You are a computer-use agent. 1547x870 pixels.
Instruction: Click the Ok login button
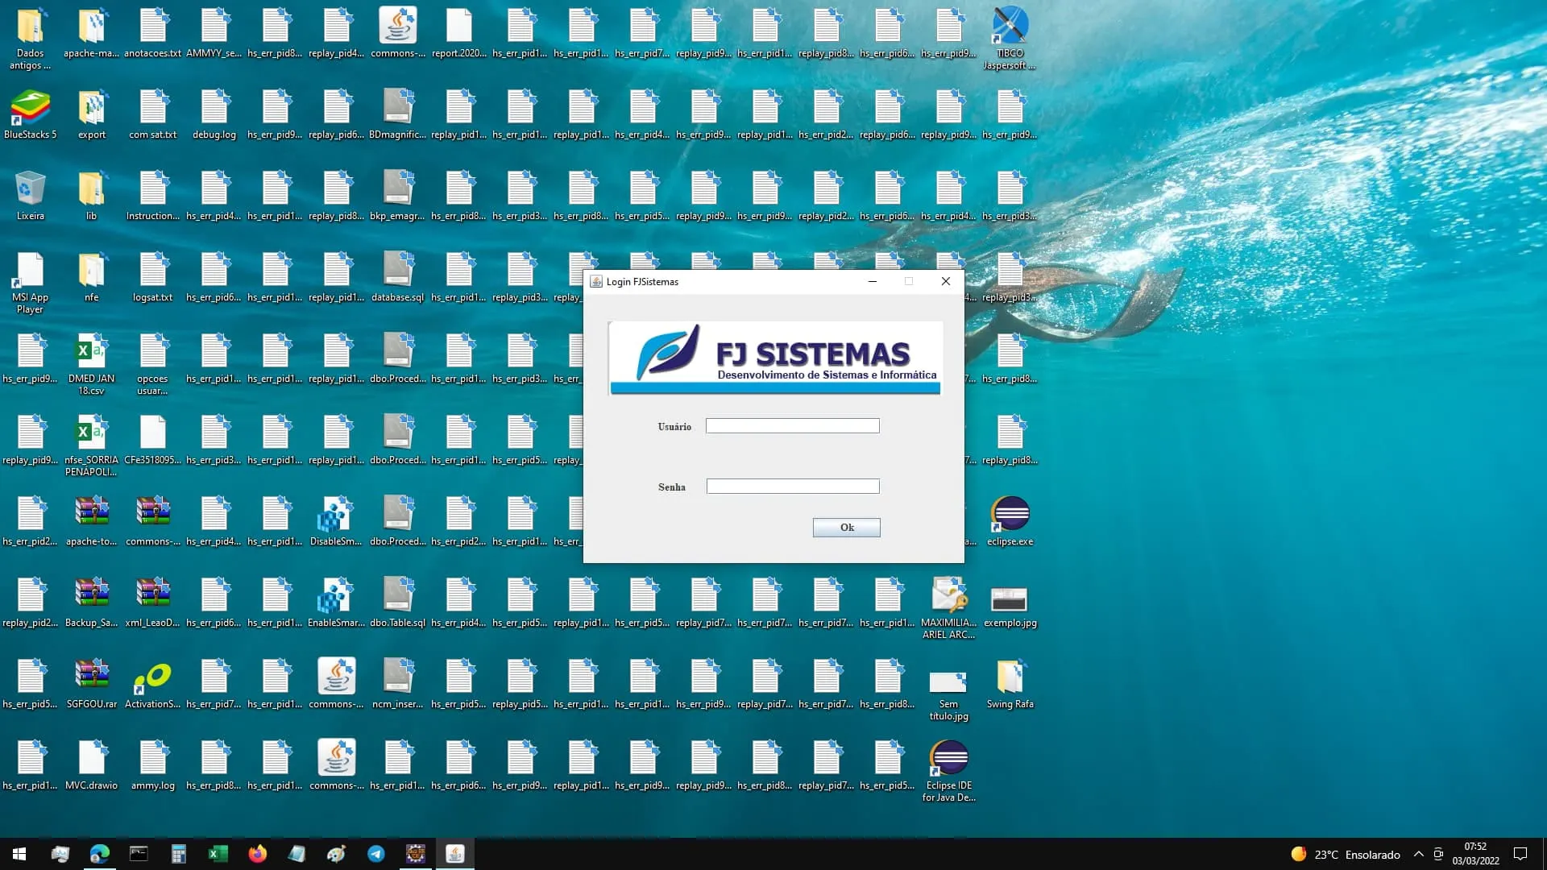[x=846, y=527]
